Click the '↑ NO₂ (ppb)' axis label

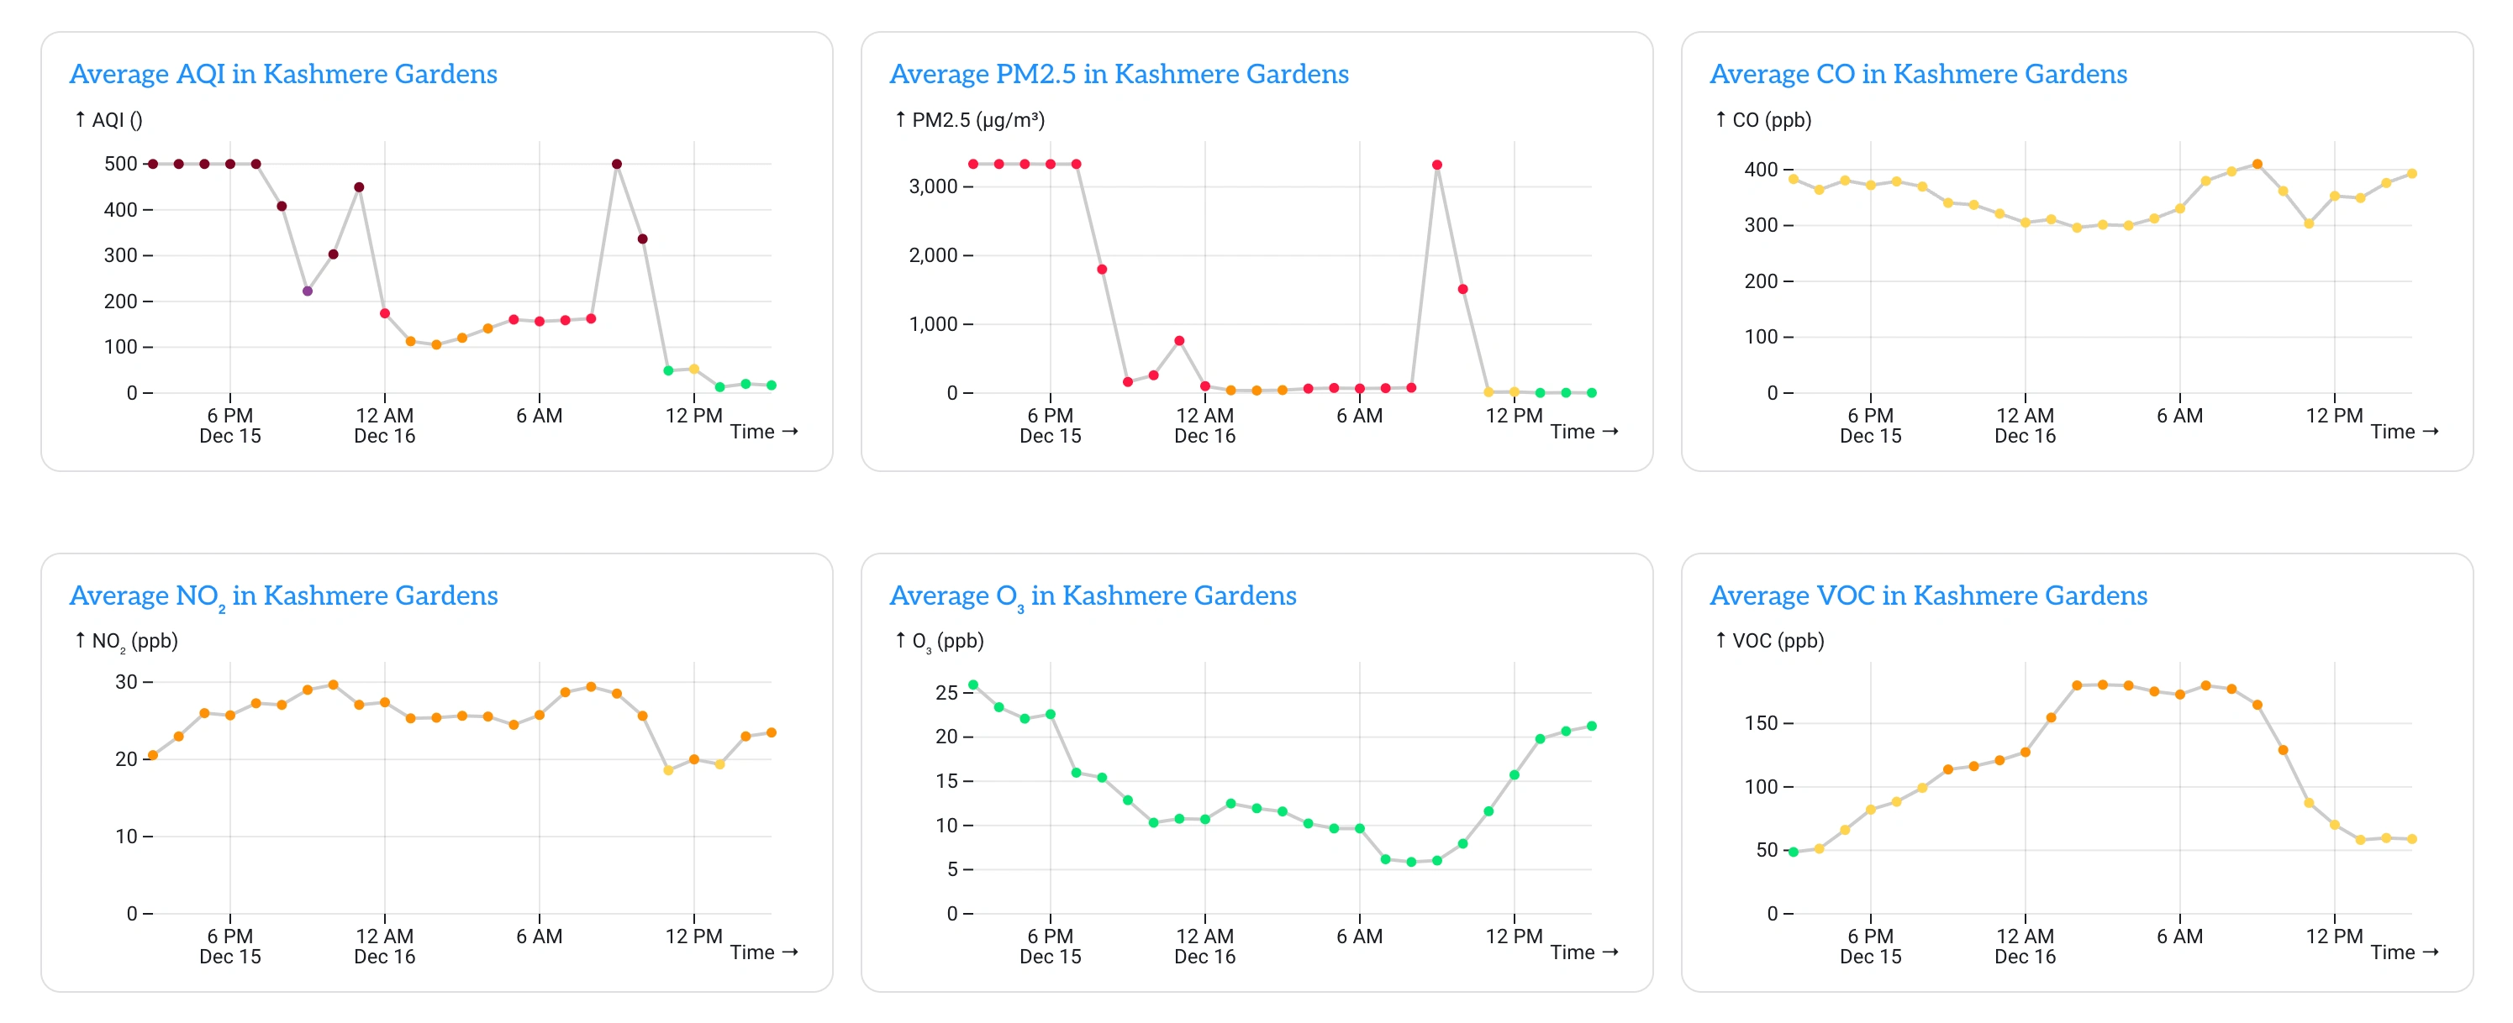(x=126, y=642)
